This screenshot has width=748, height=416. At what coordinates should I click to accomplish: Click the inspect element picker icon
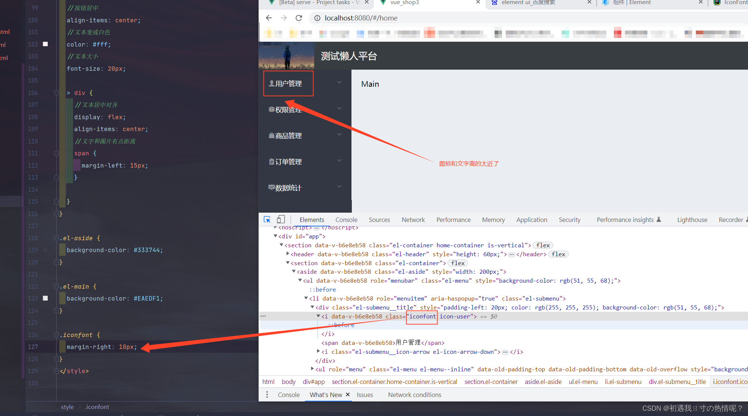coord(267,219)
